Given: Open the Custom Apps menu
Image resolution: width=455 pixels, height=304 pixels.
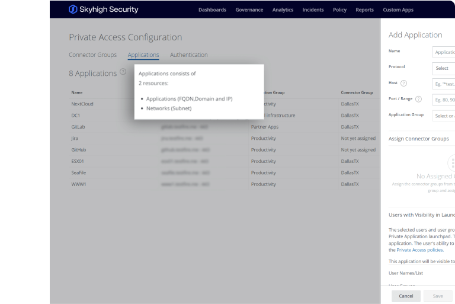Looking at the screenshot, I should [398, 10].
